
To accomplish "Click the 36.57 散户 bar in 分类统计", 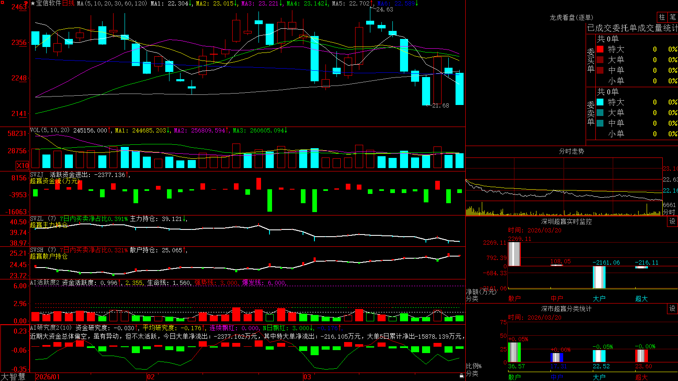I will (x=514, y=352).
